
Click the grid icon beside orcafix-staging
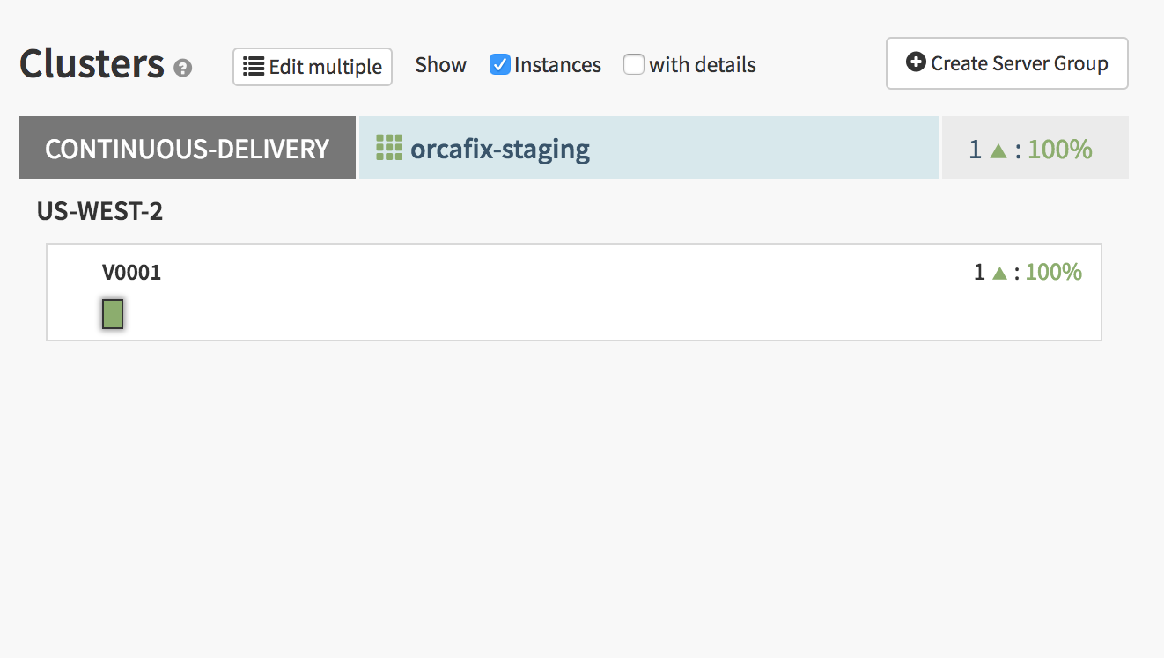pyautogui.click(x=389, y=148)
